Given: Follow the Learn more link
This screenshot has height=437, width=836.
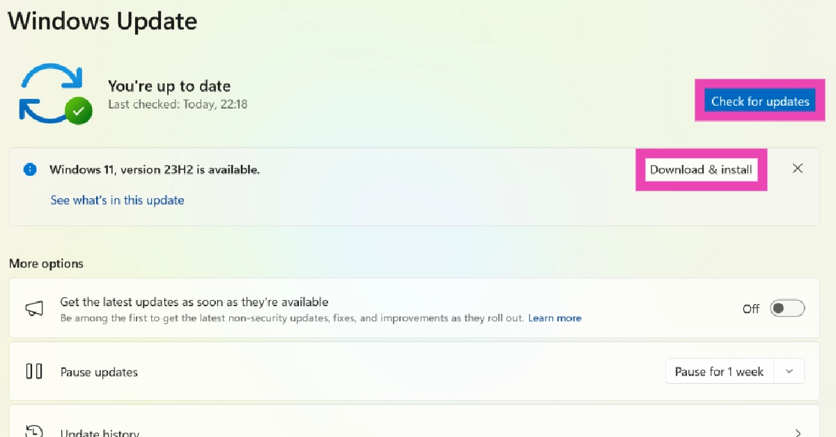Looking at the screenshot, I should 555,318.
